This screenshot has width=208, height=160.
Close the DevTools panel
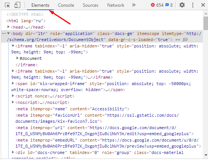coord(203,5)
